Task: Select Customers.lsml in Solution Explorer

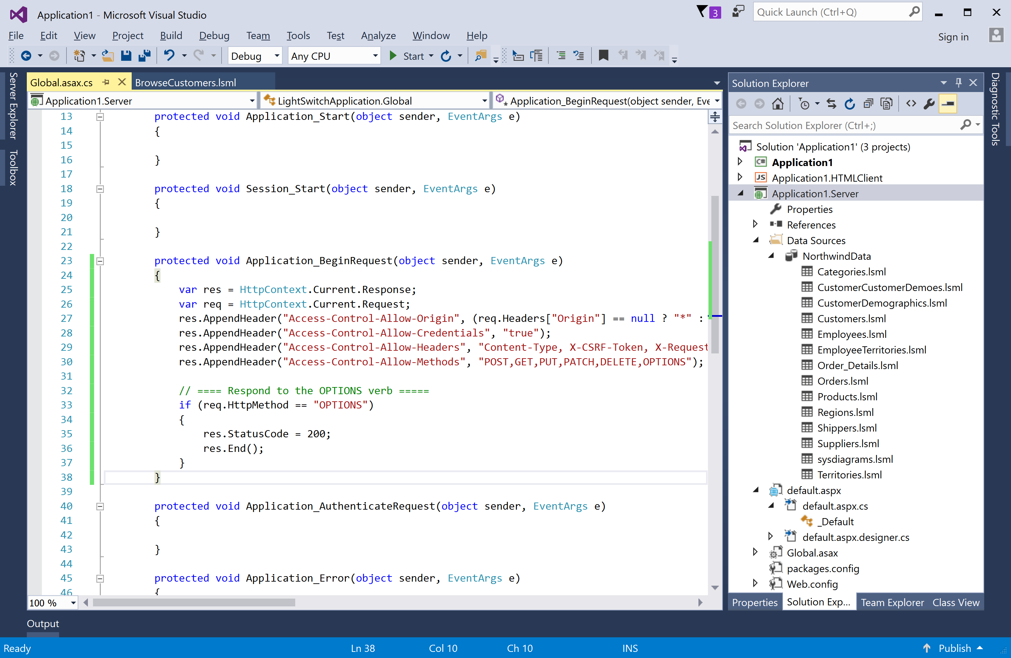Action: tap(851, 318)
